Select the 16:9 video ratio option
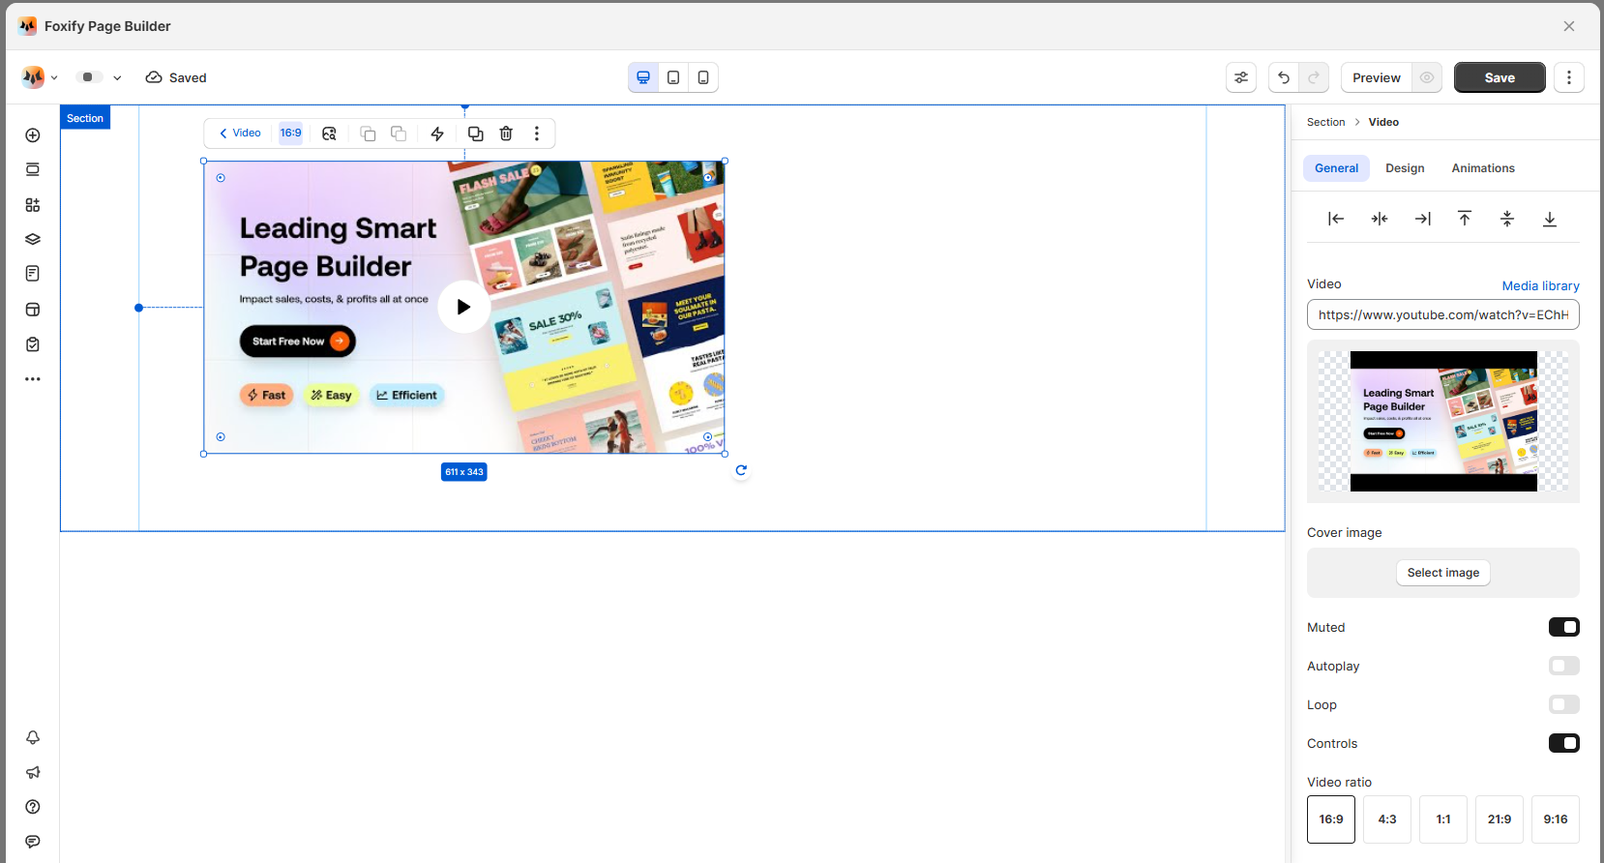 [1331, 819]
